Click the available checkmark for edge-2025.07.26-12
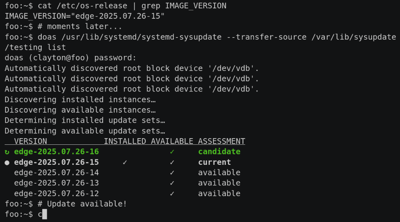 point(172,194)
